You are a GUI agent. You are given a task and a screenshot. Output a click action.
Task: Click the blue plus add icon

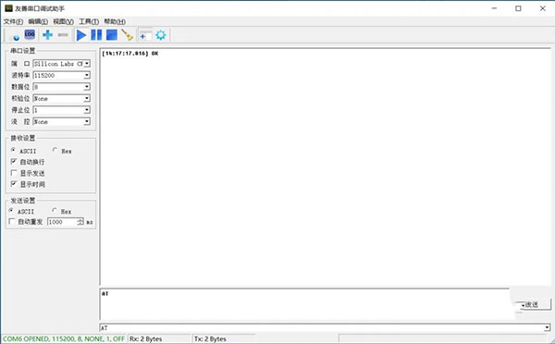[47, 35]
